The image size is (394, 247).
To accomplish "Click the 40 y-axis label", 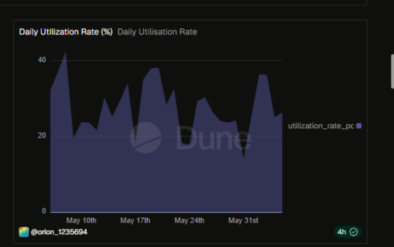I will tap(42, 60).
